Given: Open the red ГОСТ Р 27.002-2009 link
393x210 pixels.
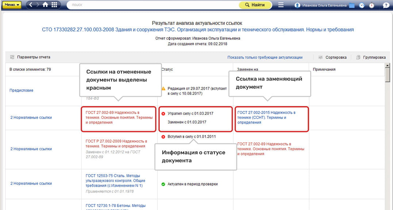Looking at the screenshot, I should 116,144.
